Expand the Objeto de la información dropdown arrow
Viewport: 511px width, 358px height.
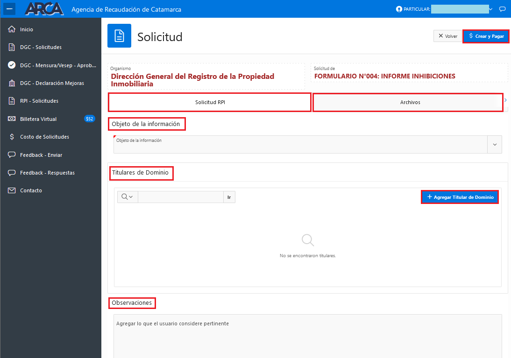click(495, 144)
